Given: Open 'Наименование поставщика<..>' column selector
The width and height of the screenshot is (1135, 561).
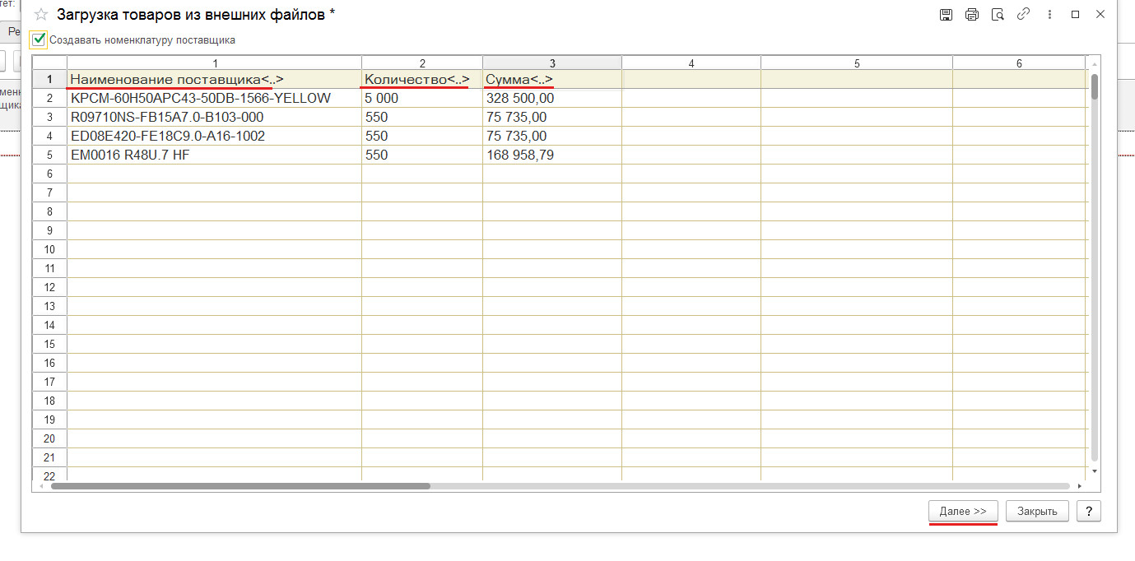Looking at the screenshot, I should (x=176, y=80).
